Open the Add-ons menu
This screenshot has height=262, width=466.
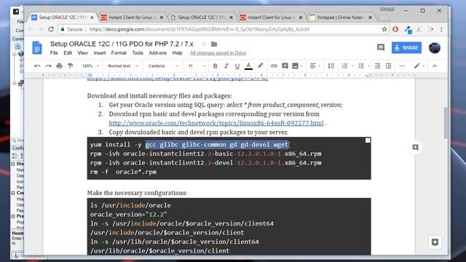[157, 53]
